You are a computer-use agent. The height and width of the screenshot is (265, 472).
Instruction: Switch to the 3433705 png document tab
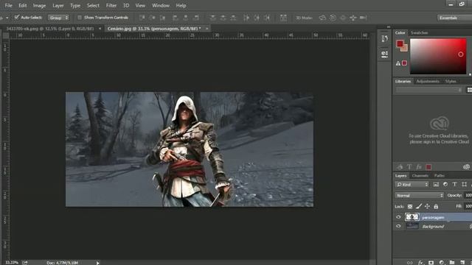coord(50,29)
